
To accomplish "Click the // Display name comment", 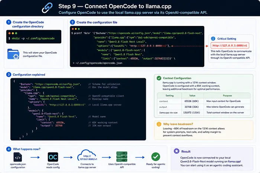I will (98, 99).
